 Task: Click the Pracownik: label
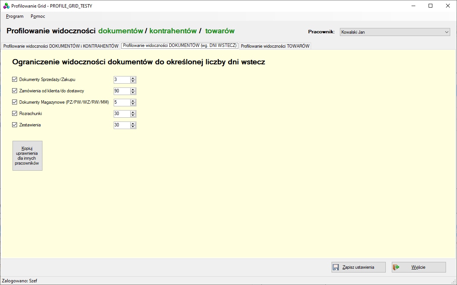(x=321, y=32)
